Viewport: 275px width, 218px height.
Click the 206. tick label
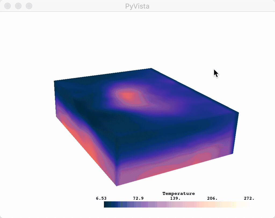click(x=212, y=198)
